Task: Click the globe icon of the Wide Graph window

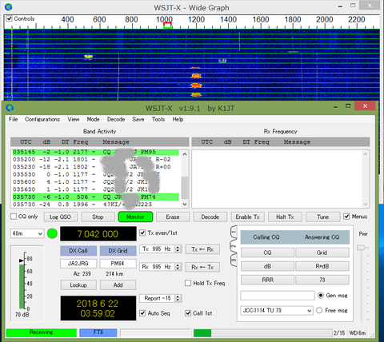Action: 8,7
